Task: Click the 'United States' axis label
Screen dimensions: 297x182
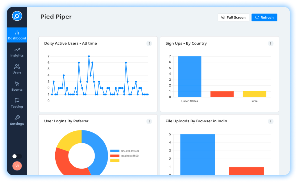Action: point(189,101)
